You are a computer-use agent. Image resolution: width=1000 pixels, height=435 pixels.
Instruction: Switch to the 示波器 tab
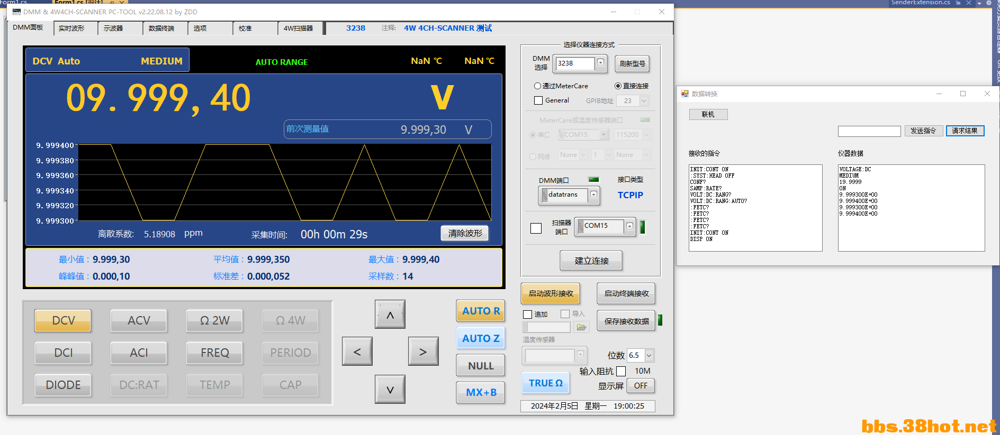[x=120, y=29]
